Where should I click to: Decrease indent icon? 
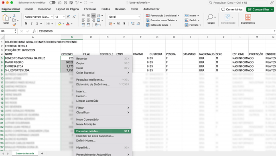(x=83, y=25)
